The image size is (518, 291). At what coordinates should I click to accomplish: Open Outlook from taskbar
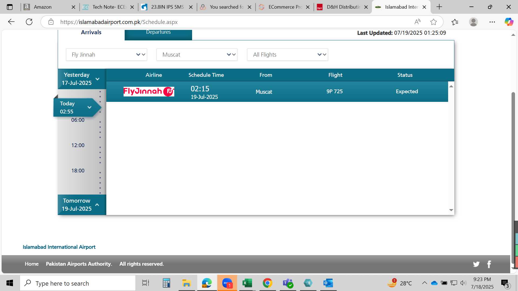click(x=328, y=283)
